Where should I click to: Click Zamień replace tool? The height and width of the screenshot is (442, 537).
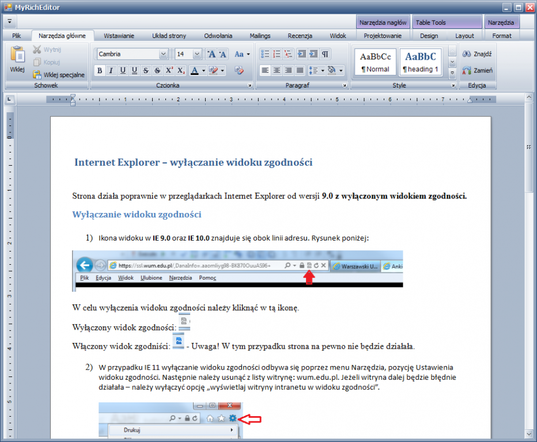click(x=477, y=70)
